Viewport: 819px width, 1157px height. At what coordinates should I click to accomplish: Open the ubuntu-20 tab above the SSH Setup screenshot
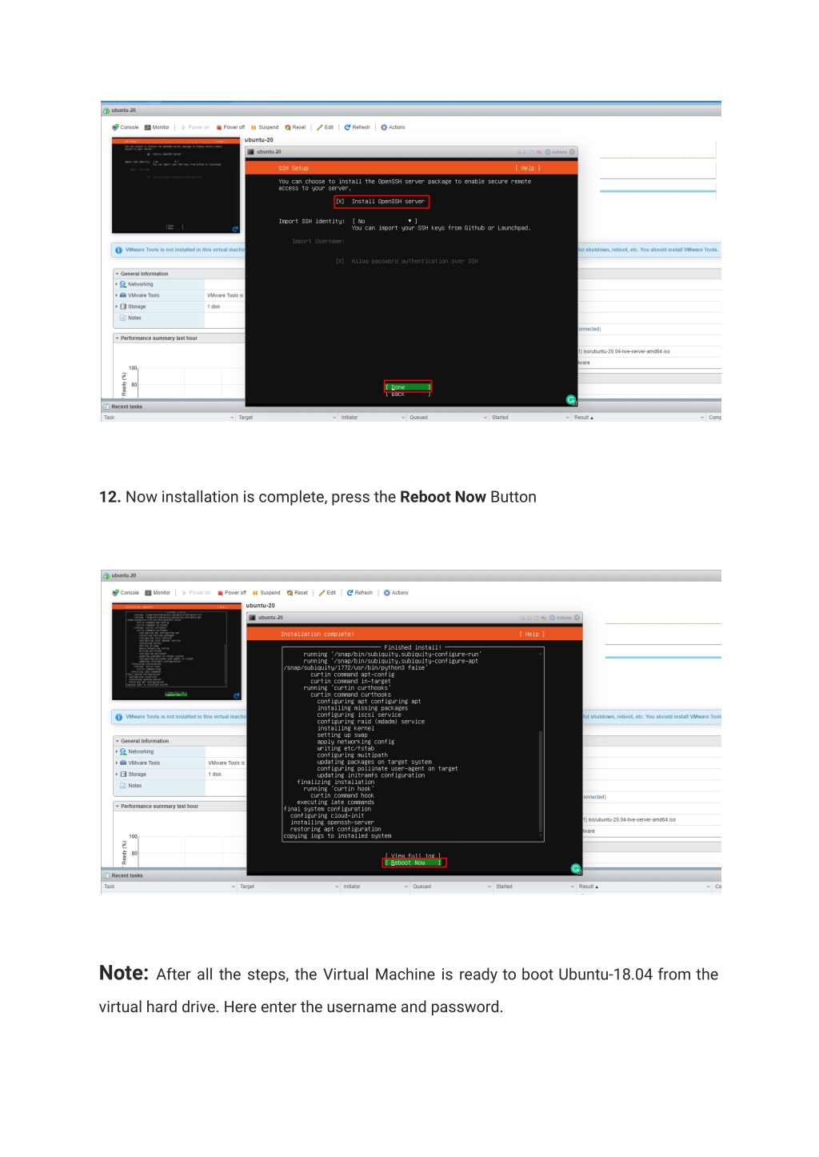pos(120,110)
